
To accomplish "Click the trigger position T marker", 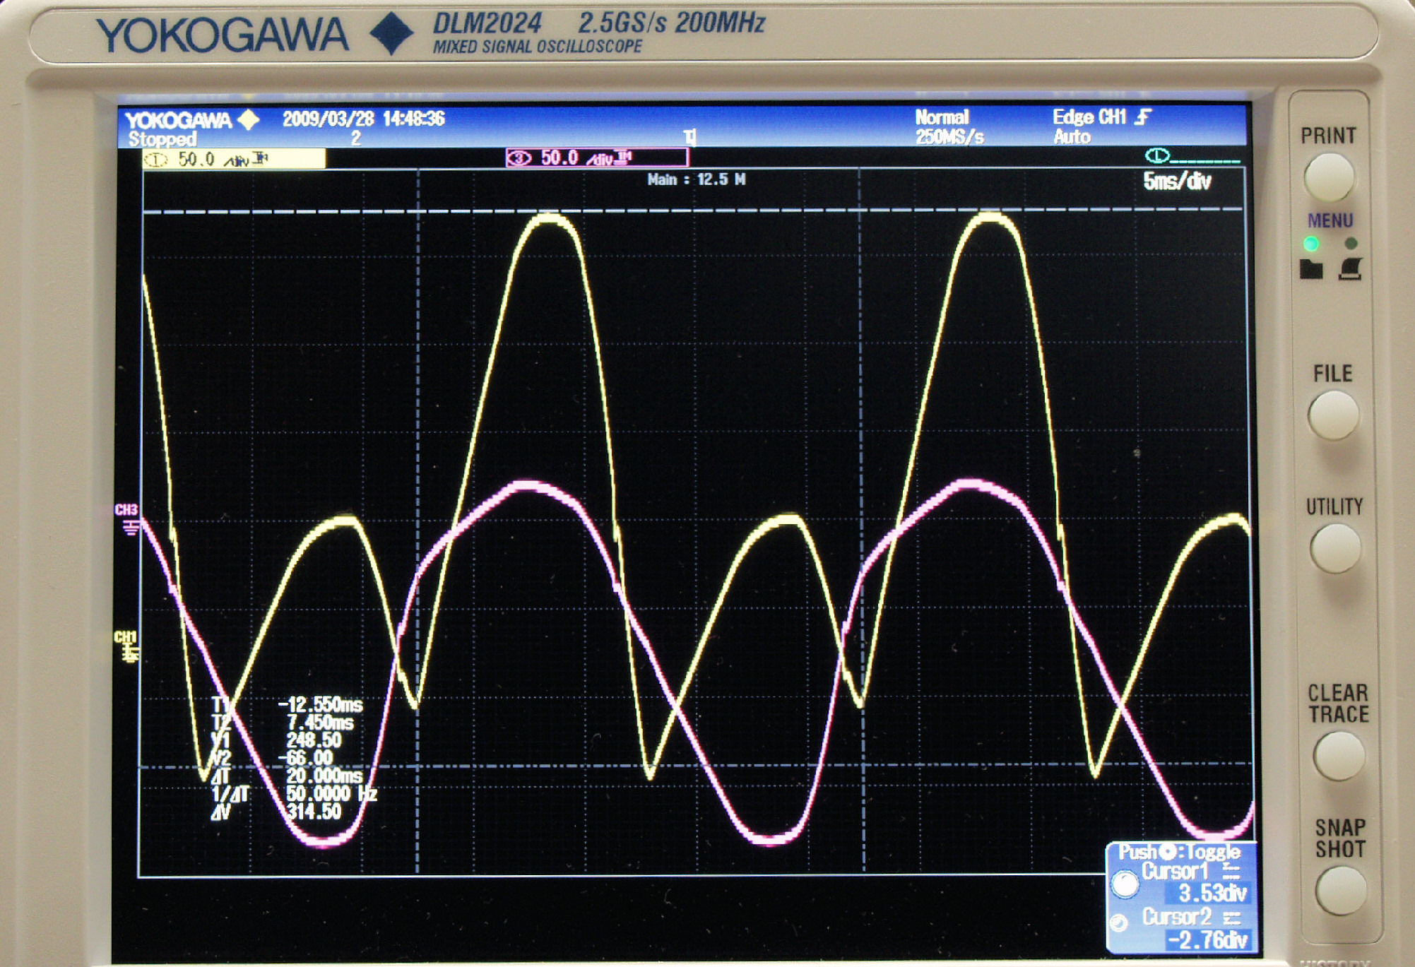I will click(690, 136).
